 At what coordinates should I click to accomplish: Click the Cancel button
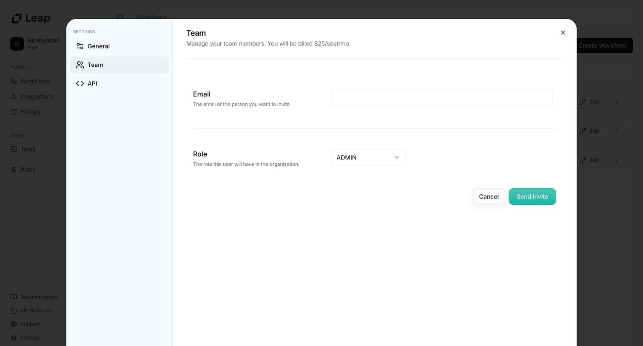(489, 197)
